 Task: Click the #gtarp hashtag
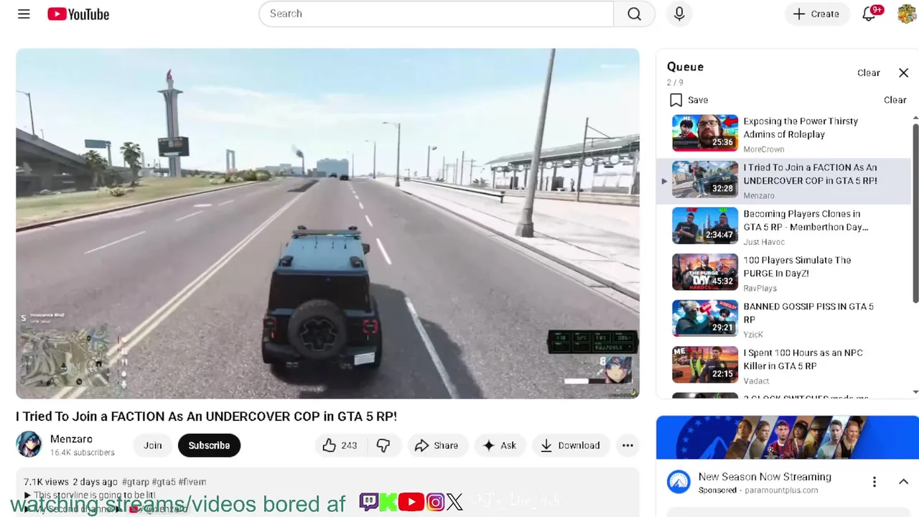(136, 482)
